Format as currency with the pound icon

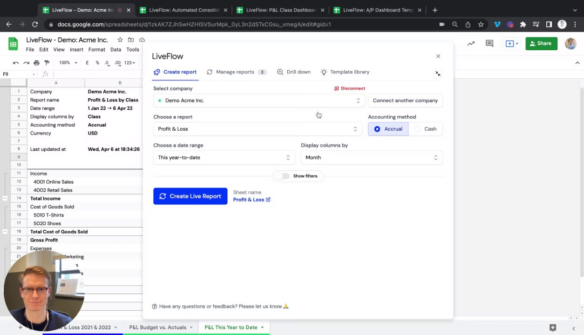click(x=87, y=63)
